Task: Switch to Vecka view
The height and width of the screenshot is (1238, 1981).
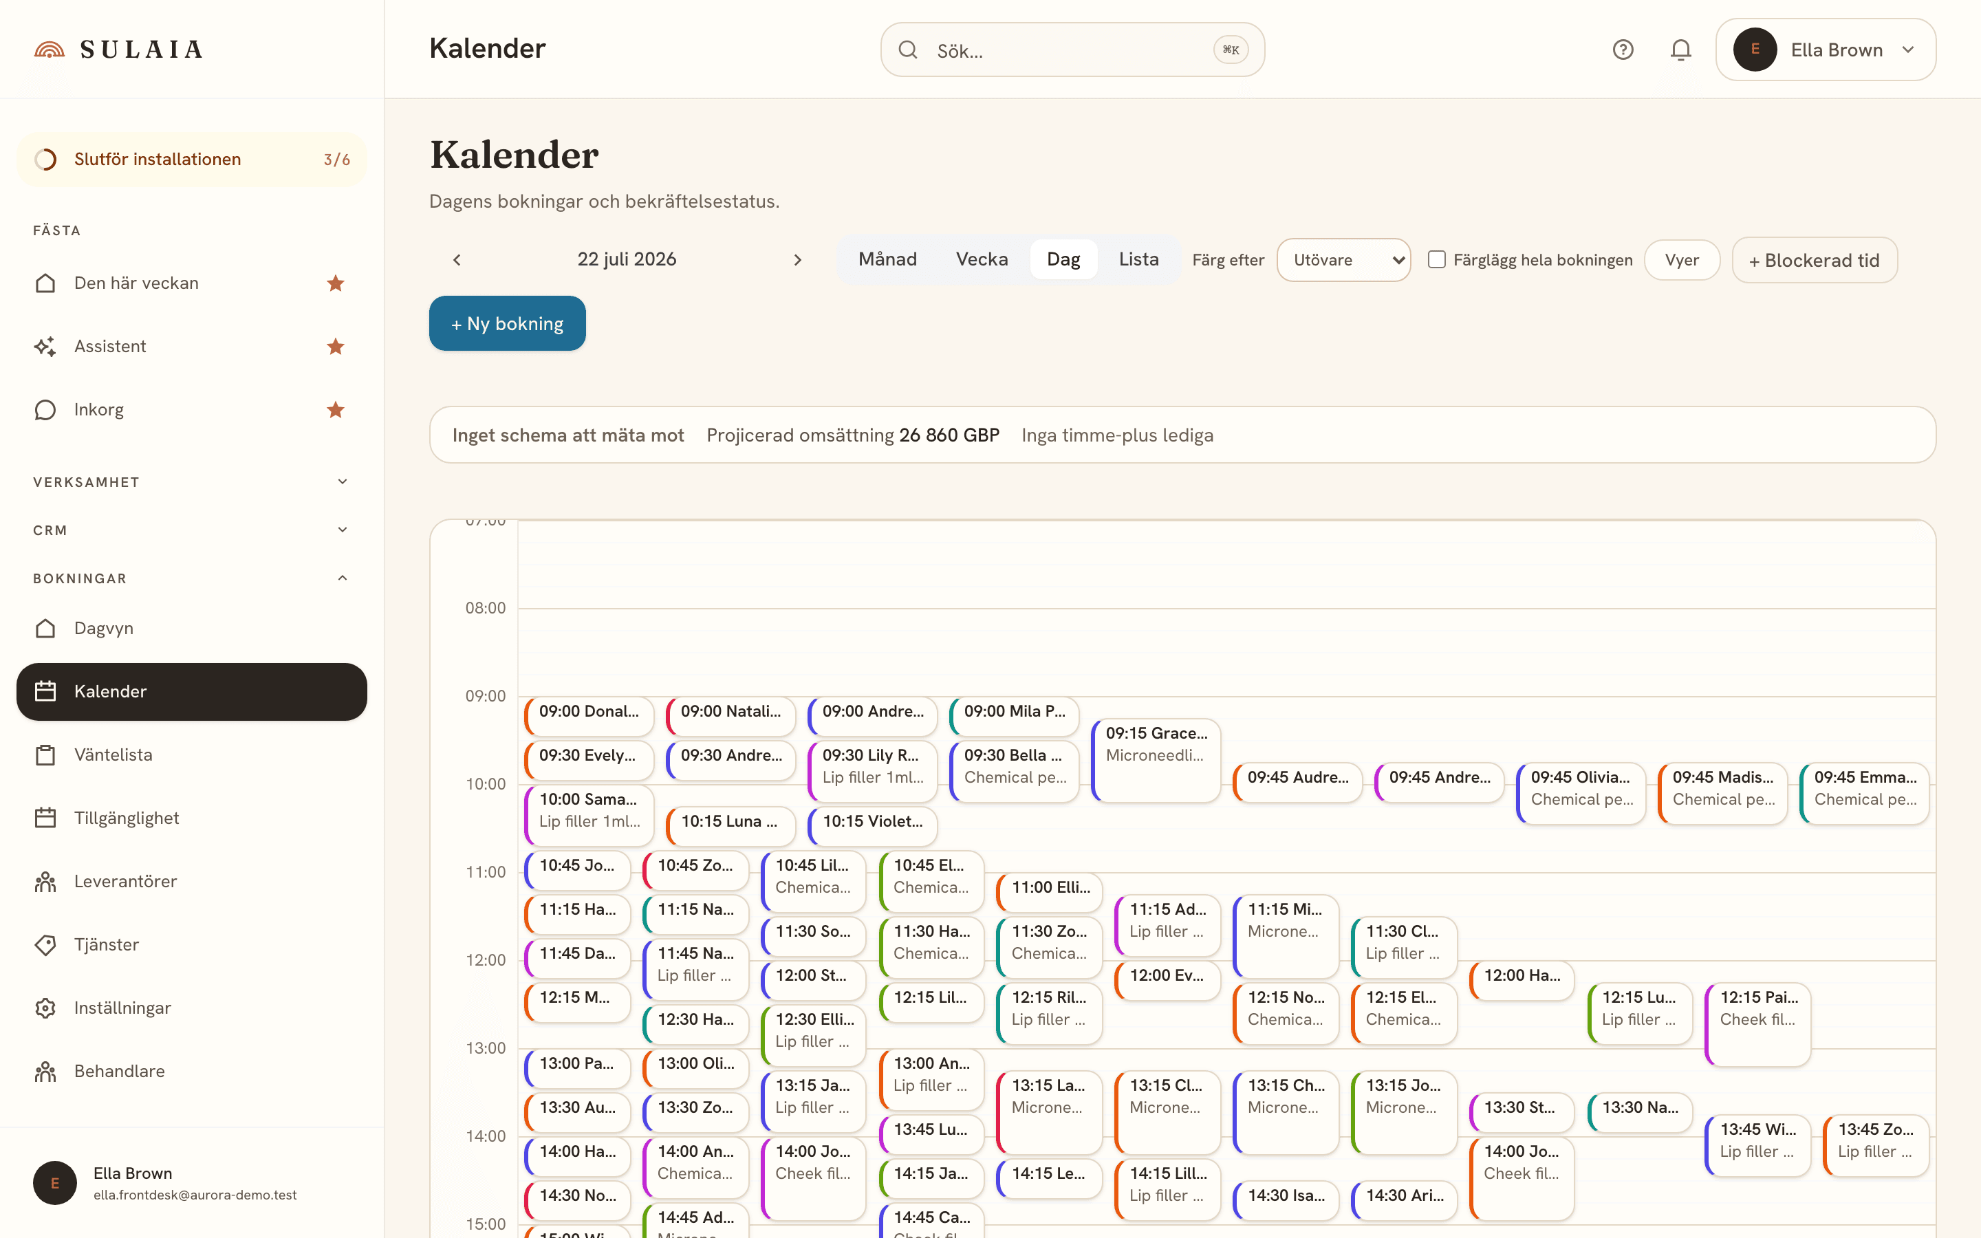Action: [982, 259]
